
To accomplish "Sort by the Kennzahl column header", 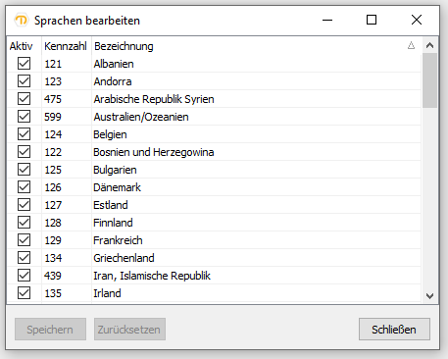I will (x=67, y=46).
